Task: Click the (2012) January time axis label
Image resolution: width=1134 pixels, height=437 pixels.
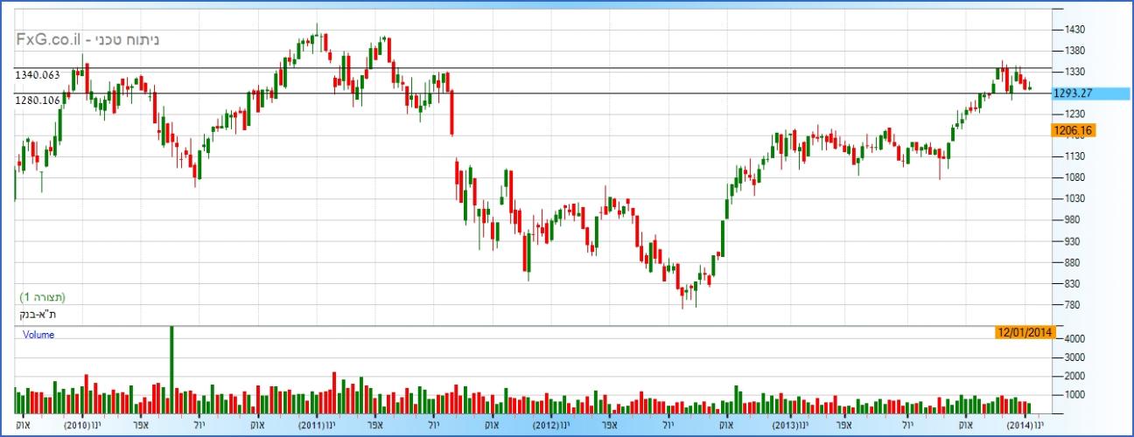Action: coord(554,426)
